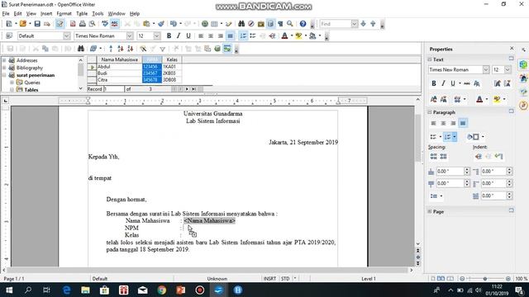Click Strikethrough in Properties sidebar
Image resolution: width=529 pixels, height=297 pixels.
(x=467, y=83)
